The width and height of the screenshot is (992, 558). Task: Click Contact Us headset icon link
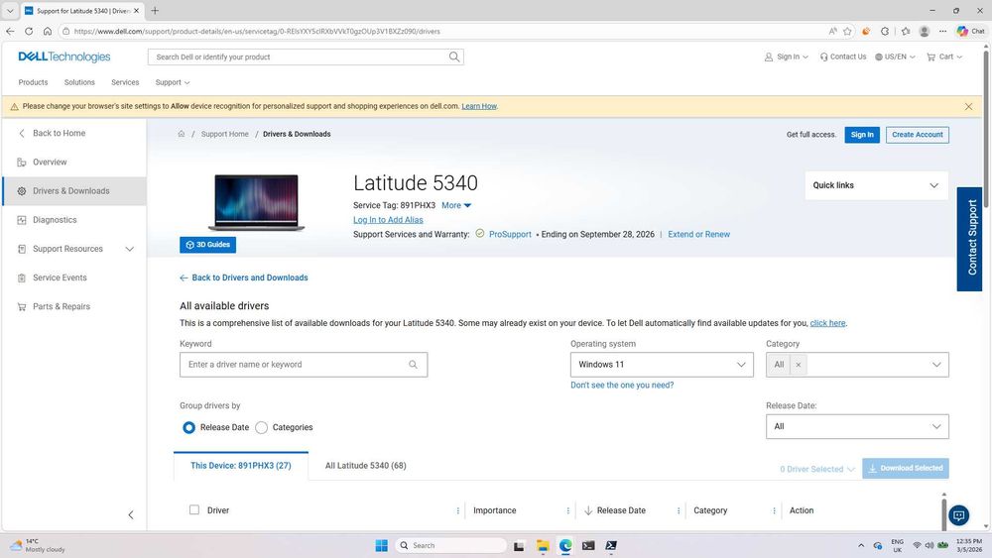point(842,56)
